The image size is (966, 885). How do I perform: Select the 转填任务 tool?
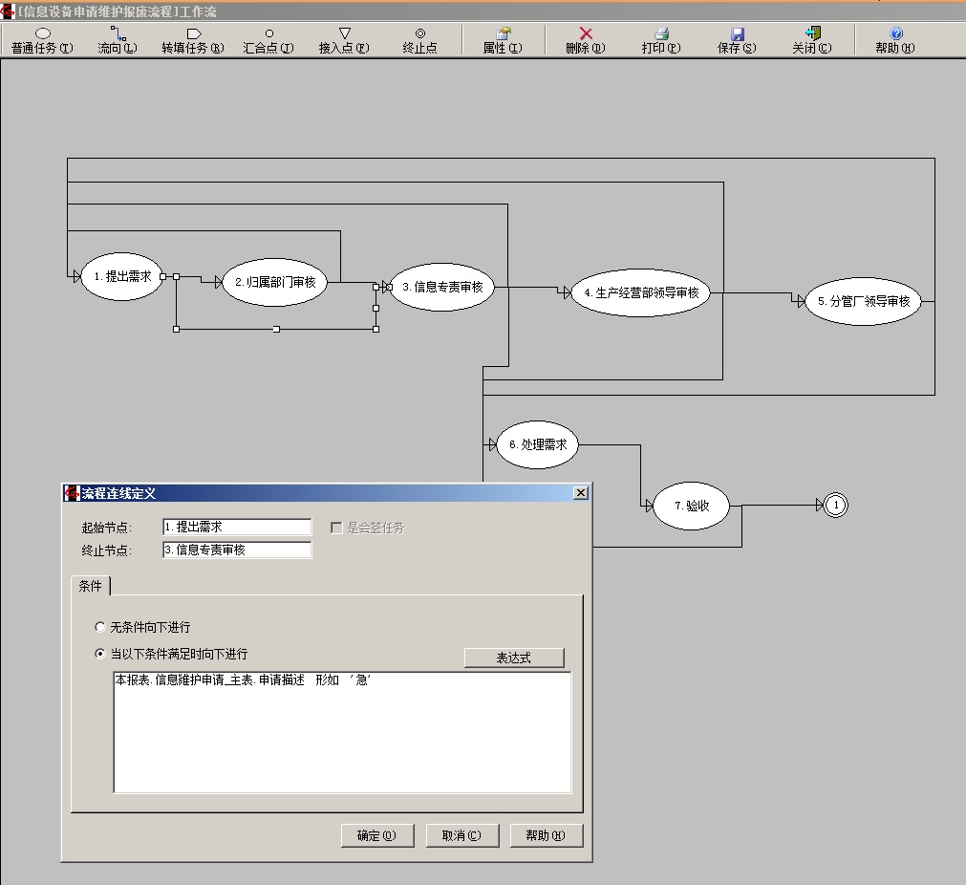coord(193,40)
